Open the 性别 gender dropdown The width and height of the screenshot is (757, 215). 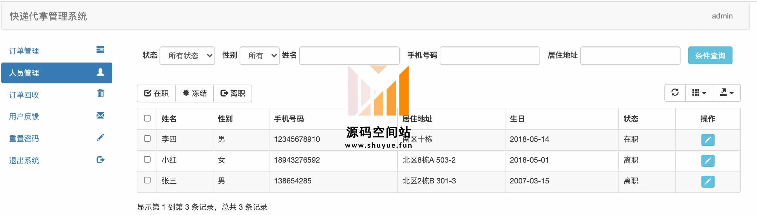[x=260, y=55]
